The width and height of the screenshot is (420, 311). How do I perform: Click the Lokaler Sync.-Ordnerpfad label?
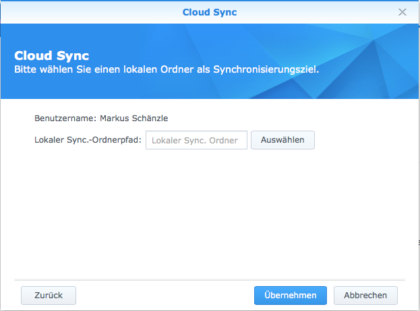coord(88,140)
